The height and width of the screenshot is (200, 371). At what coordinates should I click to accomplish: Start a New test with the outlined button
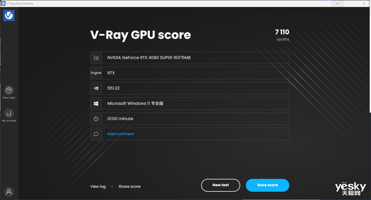point(220,185)
